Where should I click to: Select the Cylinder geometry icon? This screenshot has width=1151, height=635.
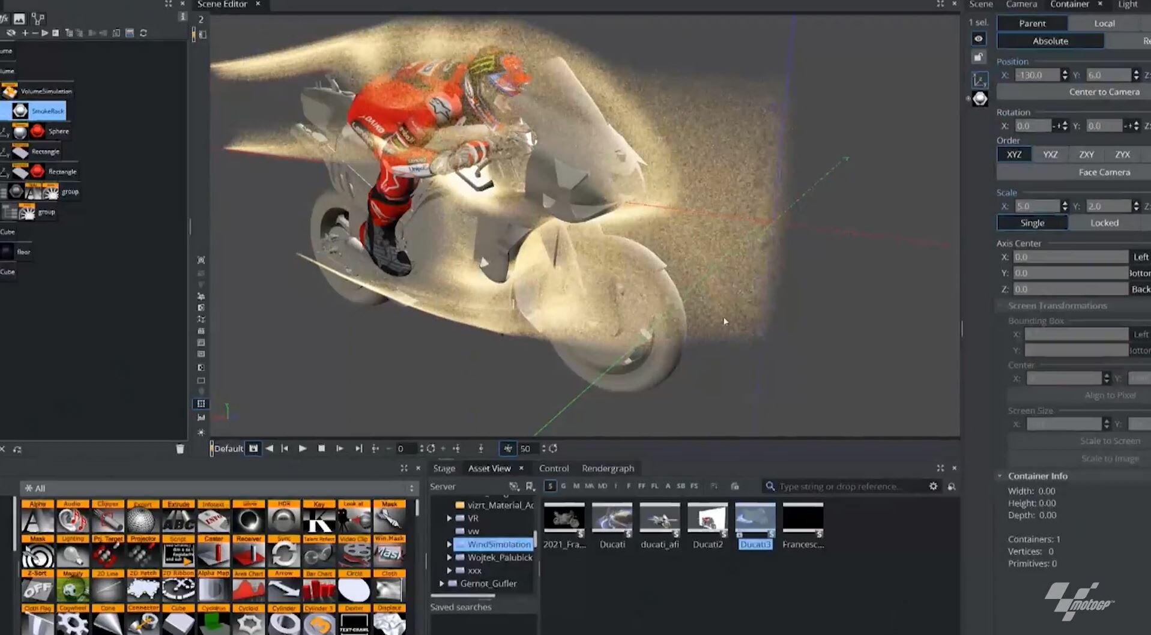click(x=284, y=620)
